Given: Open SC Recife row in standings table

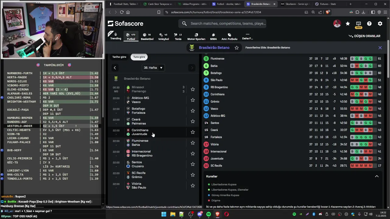Looking at the screenshot, I should (293, 166).
